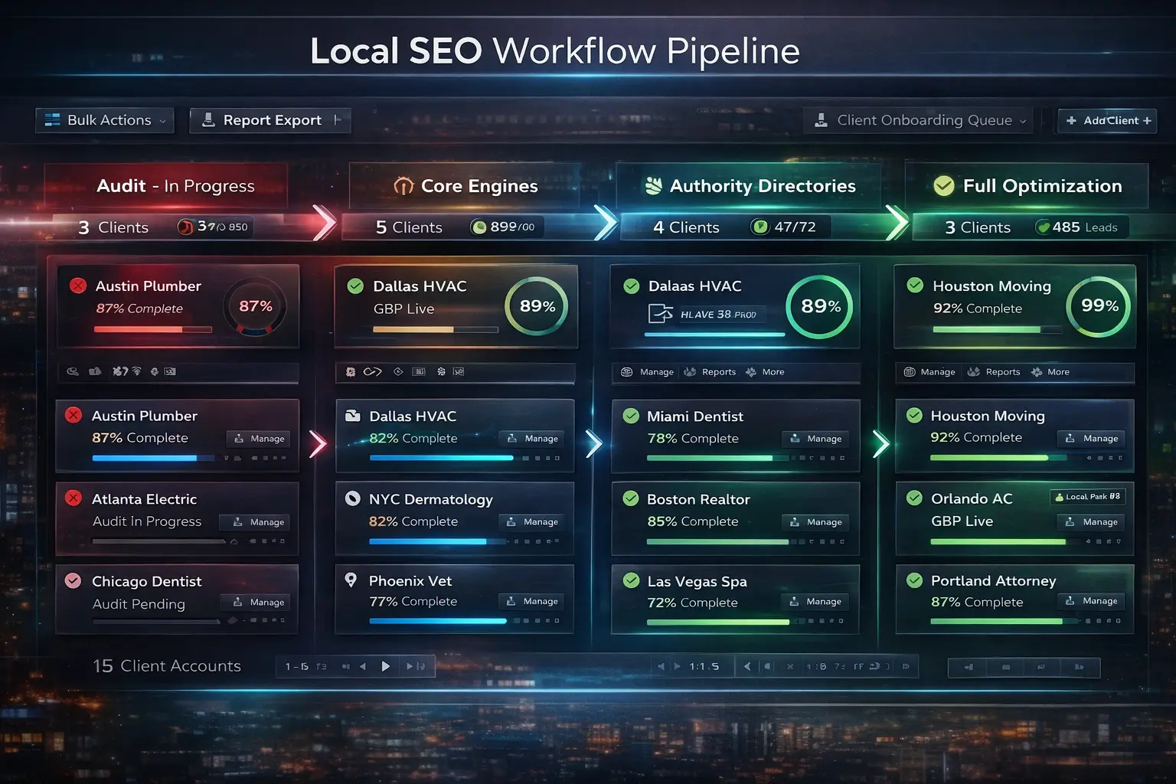Click the Miami Dentist progress bar

pos(717,458)
